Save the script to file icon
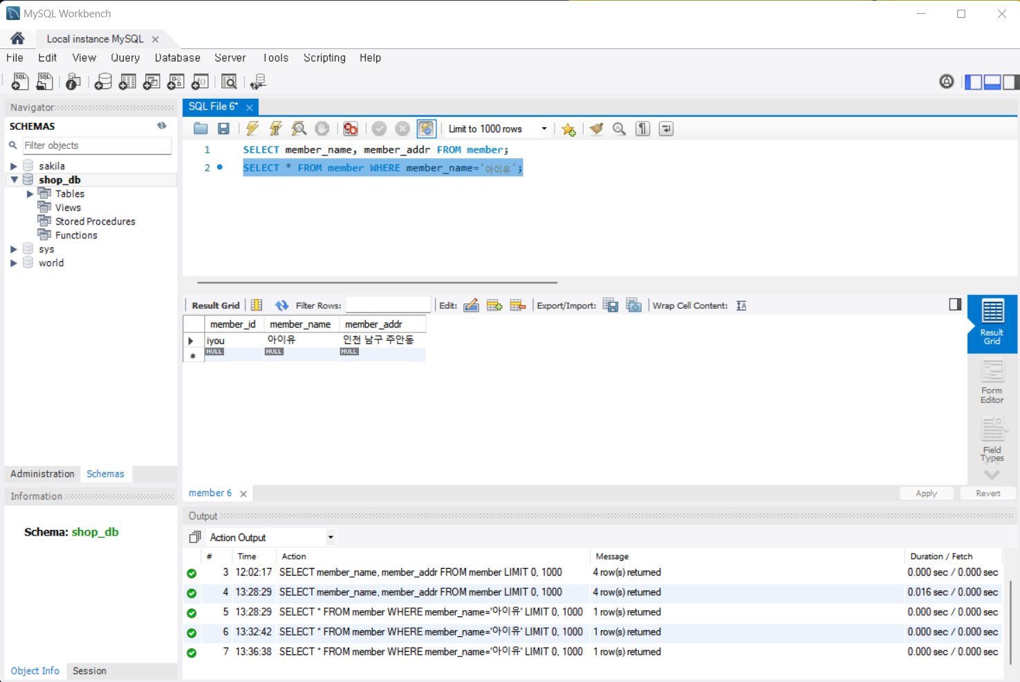 223,129
